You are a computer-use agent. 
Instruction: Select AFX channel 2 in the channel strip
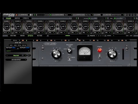click(26, 40)
